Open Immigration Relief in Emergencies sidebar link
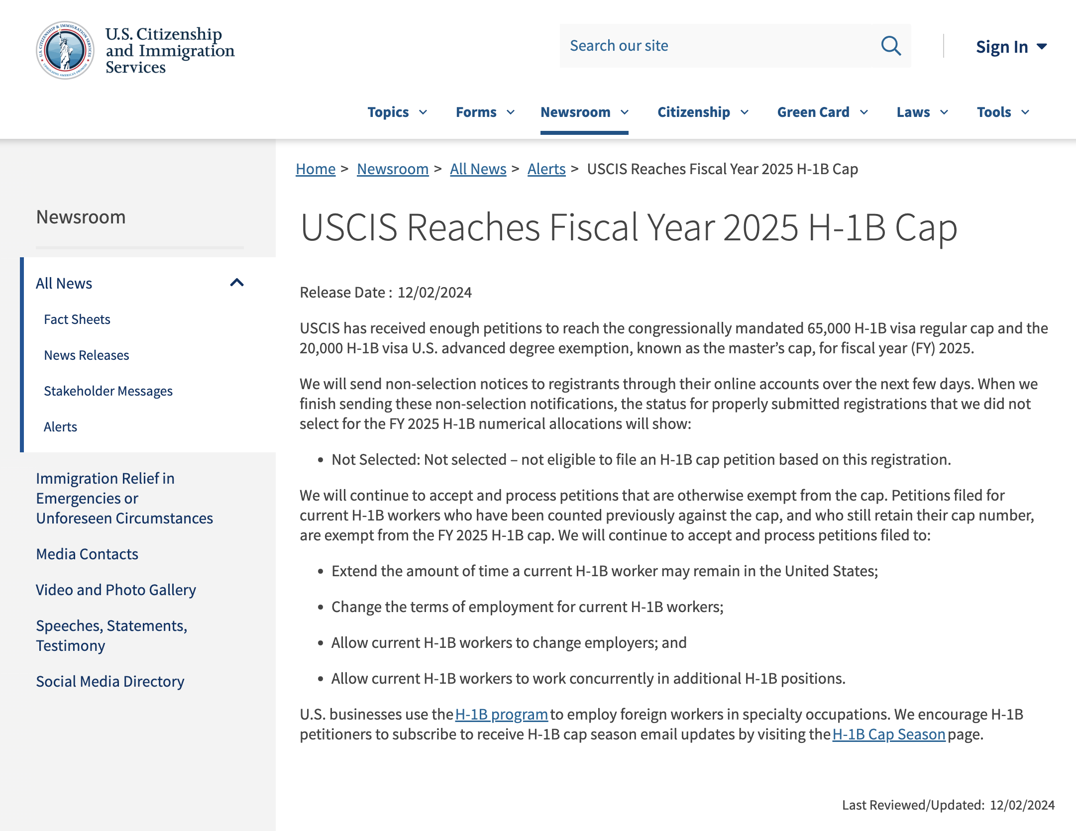 point(124,498)
